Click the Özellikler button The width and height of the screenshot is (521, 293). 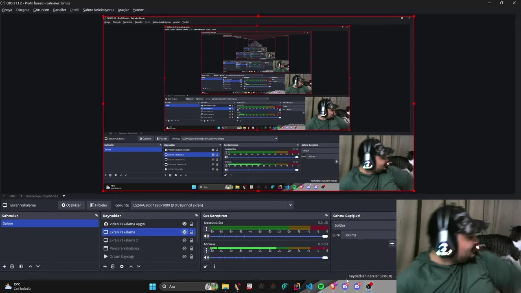[71, 205]
